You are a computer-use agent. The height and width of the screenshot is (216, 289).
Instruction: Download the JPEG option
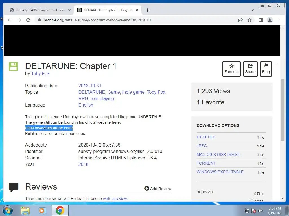(x=202, y=146)
